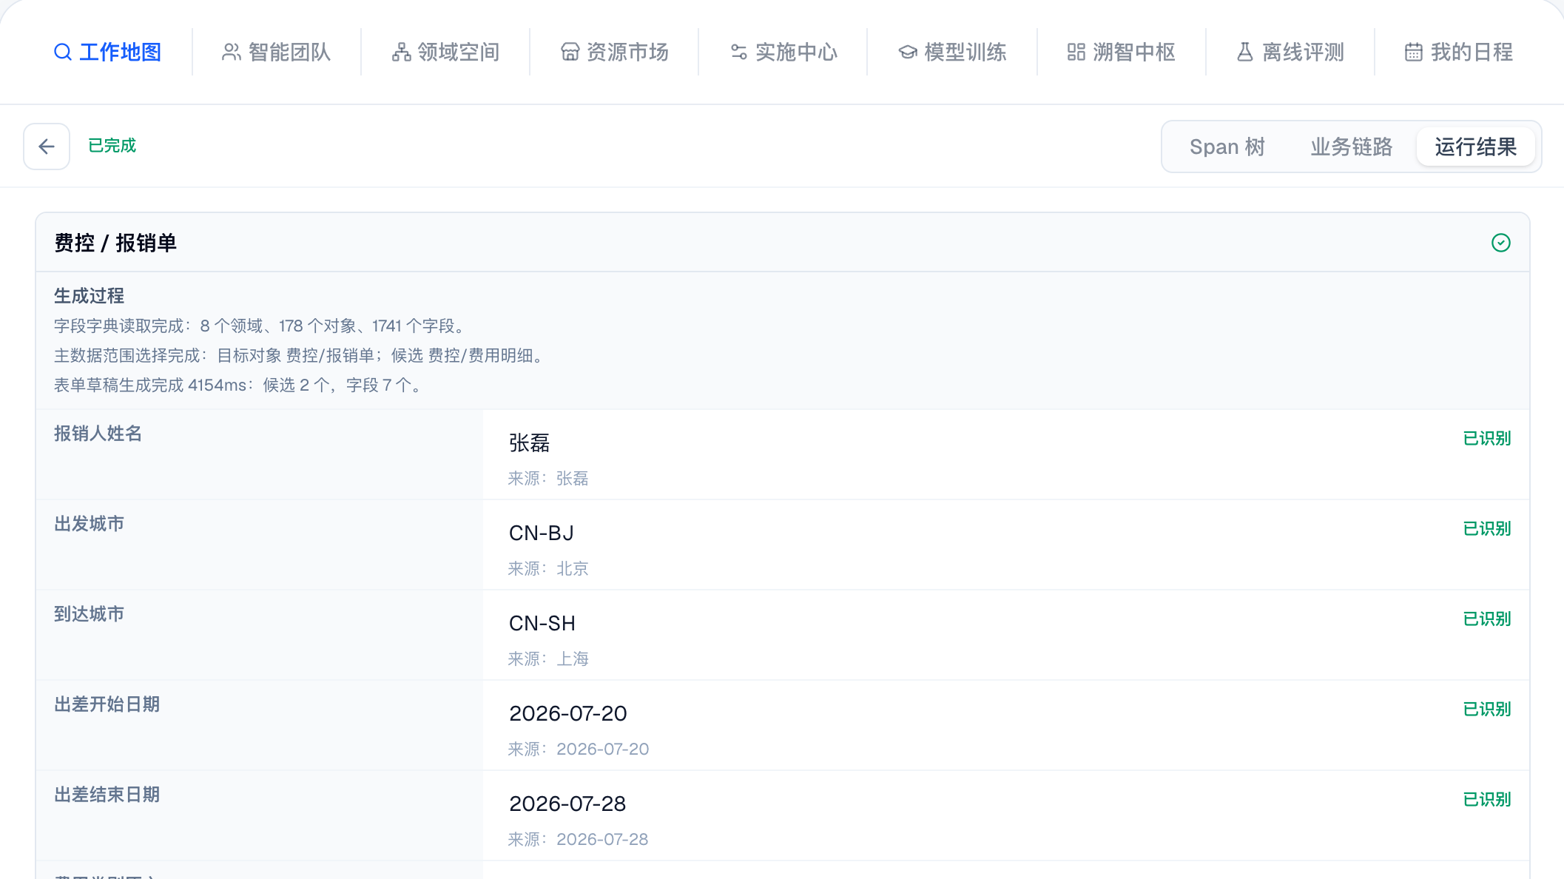1564x879 pixels.
Task: Click the 资源市场 store icon
Action: (x=570, y=52)
